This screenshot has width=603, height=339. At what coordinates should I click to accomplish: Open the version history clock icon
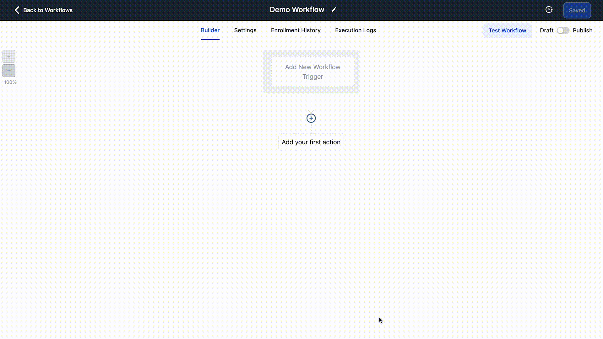[549, 10]
